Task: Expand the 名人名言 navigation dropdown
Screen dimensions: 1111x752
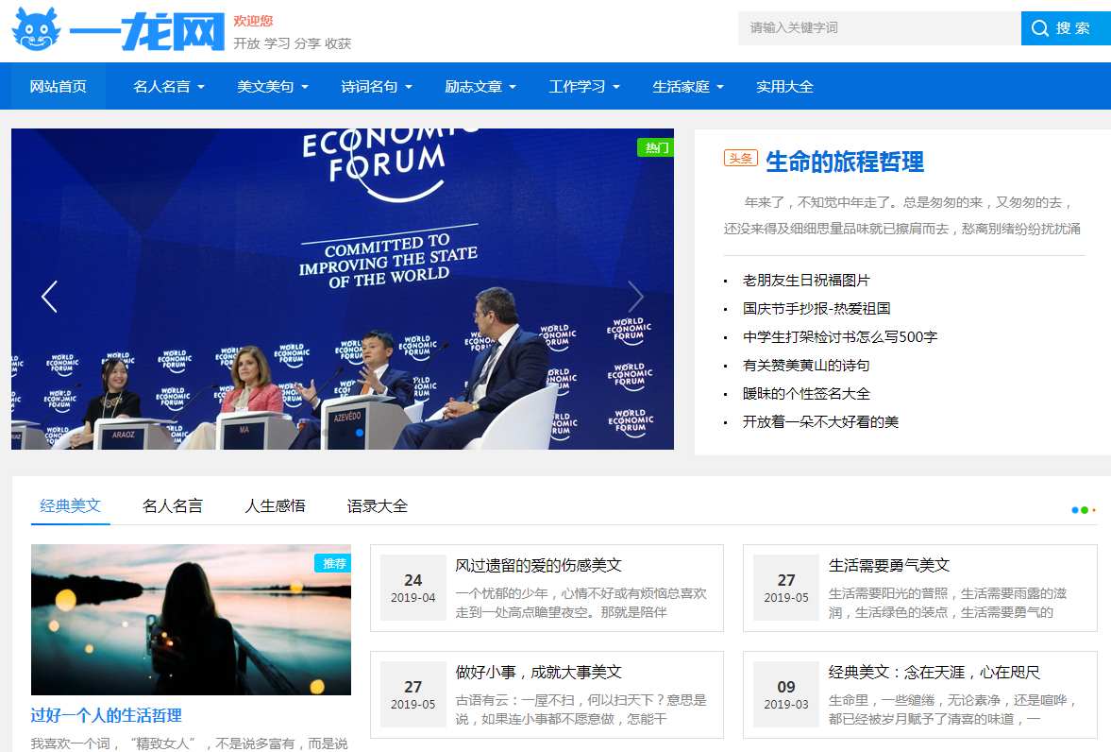Action: pos(169,87)
